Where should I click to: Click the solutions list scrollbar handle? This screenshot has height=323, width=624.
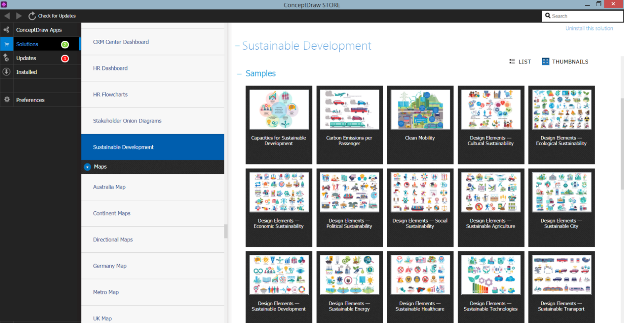(x=226, y=231)
